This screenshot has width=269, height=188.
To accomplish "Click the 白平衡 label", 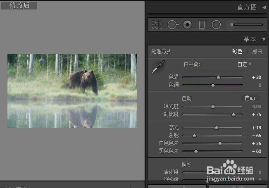I will 192,64.
